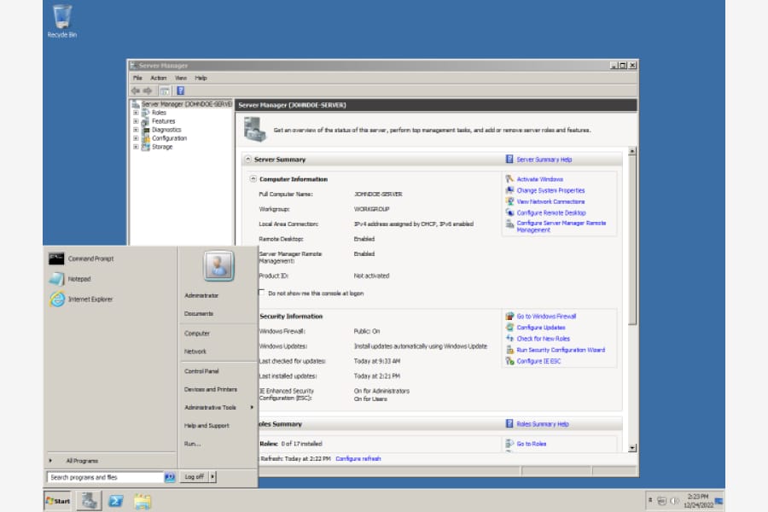The height and width of the screenshot is (512, 768).
Task: Open the Roles Summary Help link
Action: tap(543, 424)
